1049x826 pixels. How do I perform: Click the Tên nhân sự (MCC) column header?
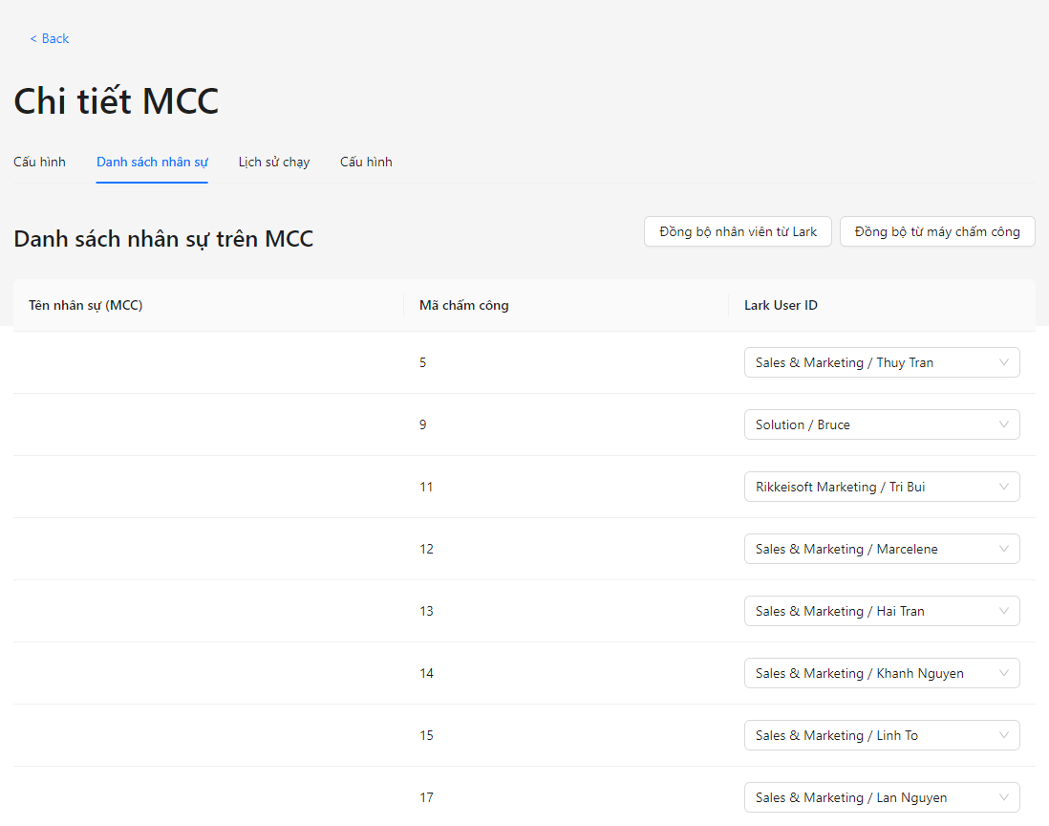point(86,305)
